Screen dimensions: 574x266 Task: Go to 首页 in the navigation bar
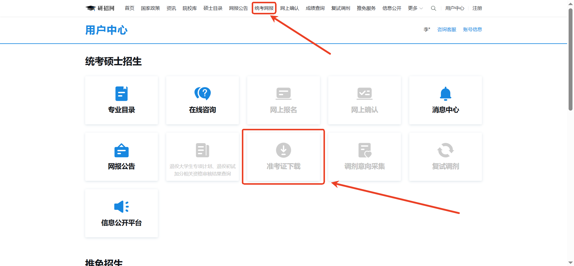click(x=129, y=8)
